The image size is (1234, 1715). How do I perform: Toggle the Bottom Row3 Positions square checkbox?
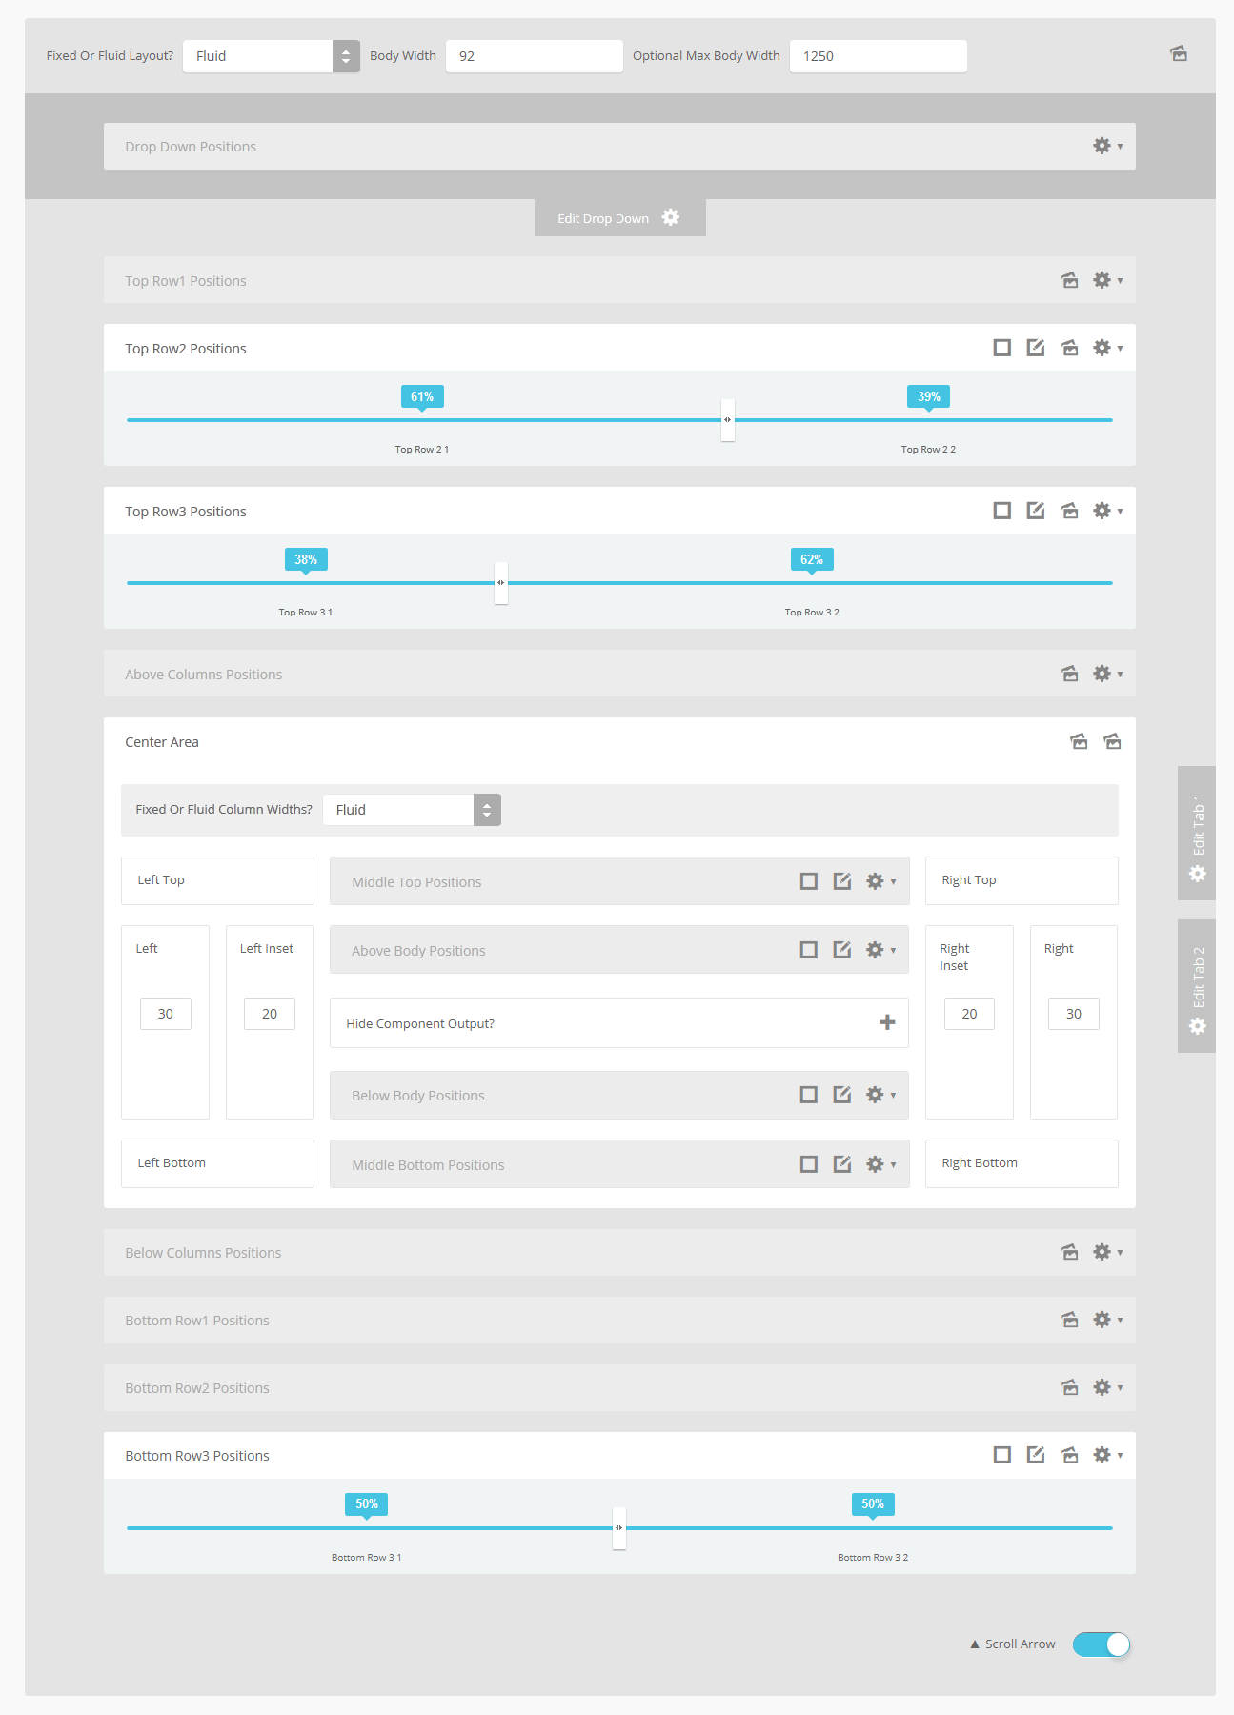click(1001, 1455)
